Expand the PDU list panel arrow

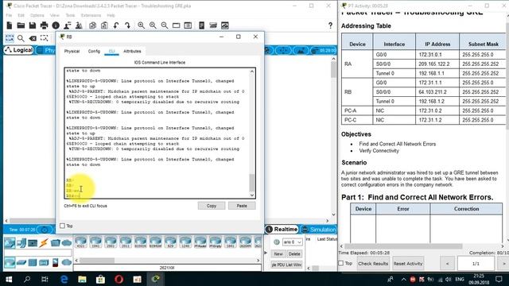(266, 253)
